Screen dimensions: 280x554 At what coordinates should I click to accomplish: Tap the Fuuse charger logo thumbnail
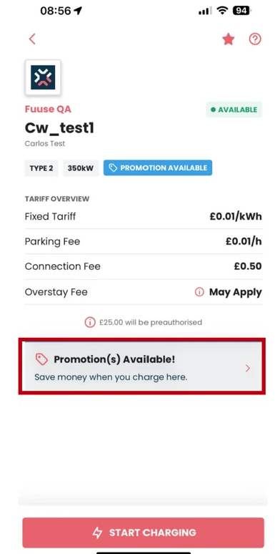tap(43, 77)
